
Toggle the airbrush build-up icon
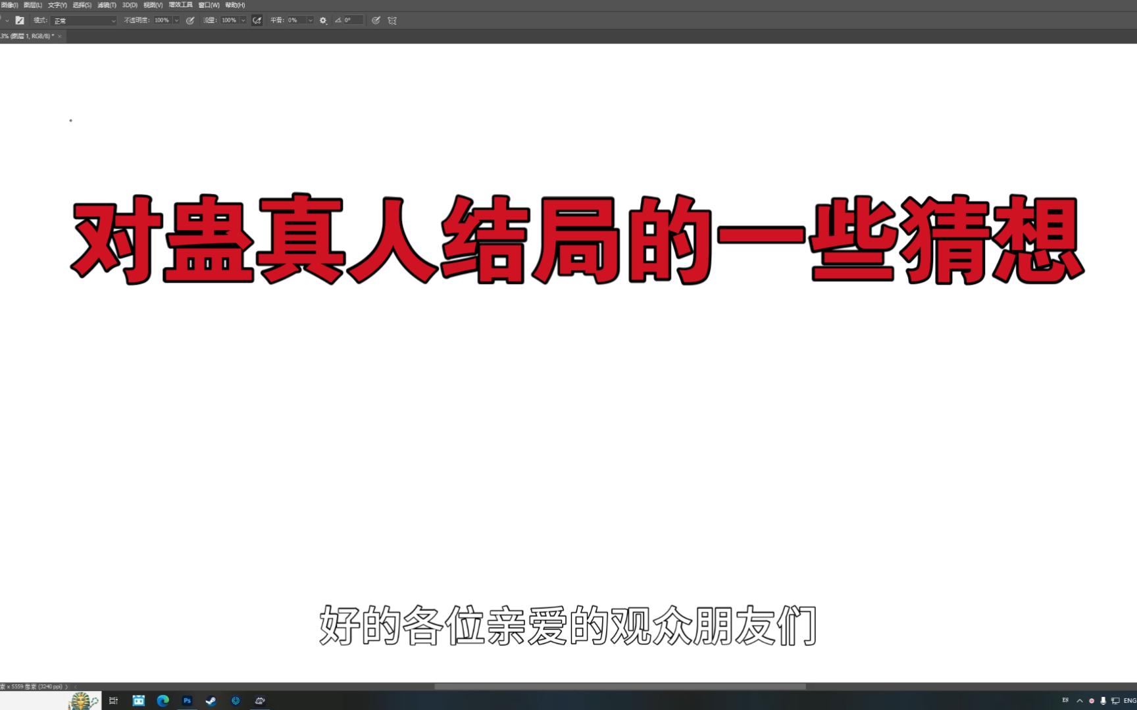257,20
